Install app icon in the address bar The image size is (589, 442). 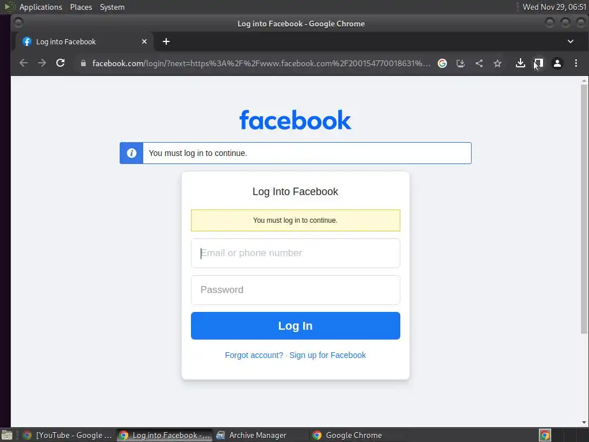(x=461, y=63)
